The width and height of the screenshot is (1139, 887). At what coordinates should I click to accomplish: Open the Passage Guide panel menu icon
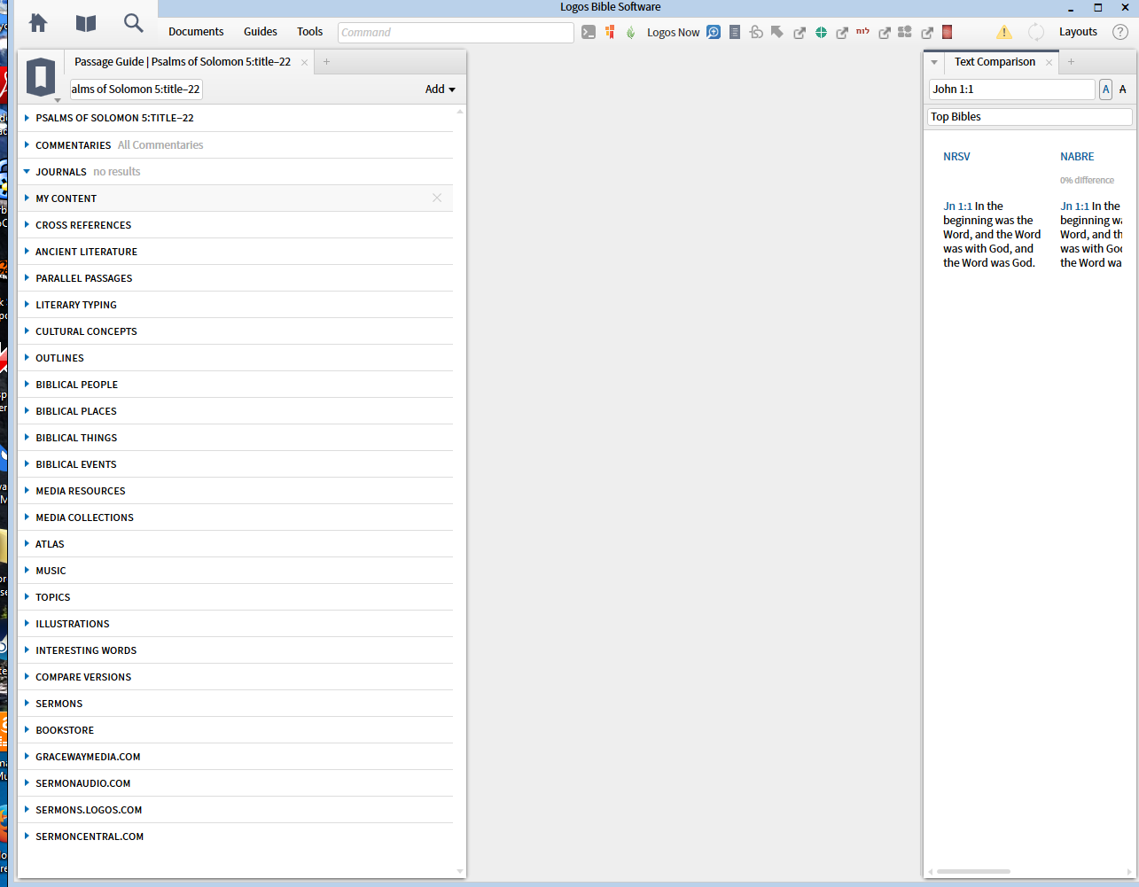click(x=41, y=78)
